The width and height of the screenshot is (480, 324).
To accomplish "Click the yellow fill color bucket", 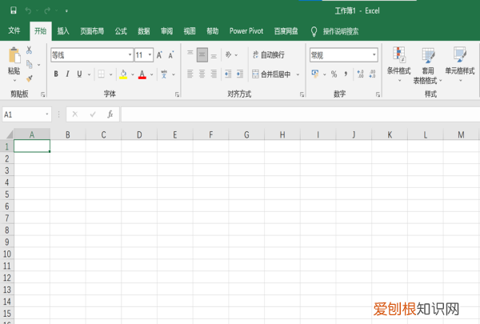I will (x=123, y=74).
